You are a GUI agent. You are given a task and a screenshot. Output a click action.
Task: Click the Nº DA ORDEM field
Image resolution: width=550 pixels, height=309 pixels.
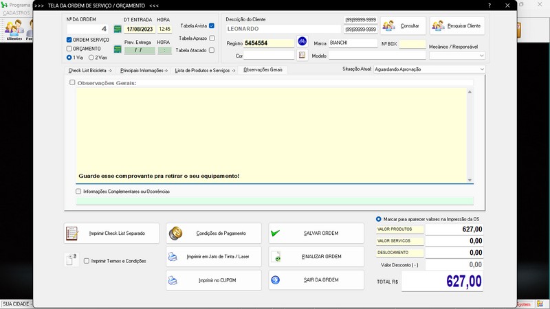pyautogui.click(x=87, y=29)
